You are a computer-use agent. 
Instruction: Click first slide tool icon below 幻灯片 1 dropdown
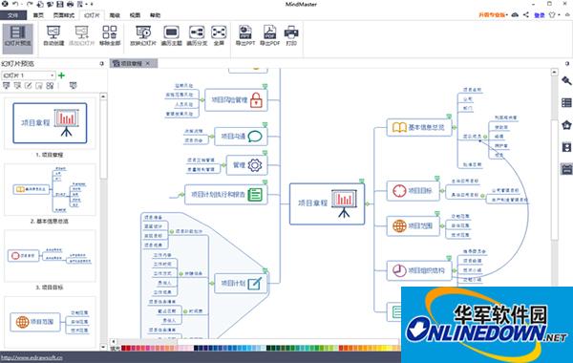click(7, 86)
